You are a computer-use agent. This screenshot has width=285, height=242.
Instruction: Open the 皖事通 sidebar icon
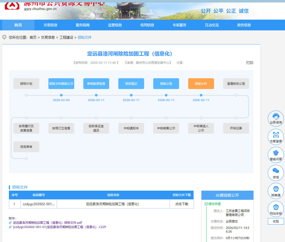pos(276,191)
